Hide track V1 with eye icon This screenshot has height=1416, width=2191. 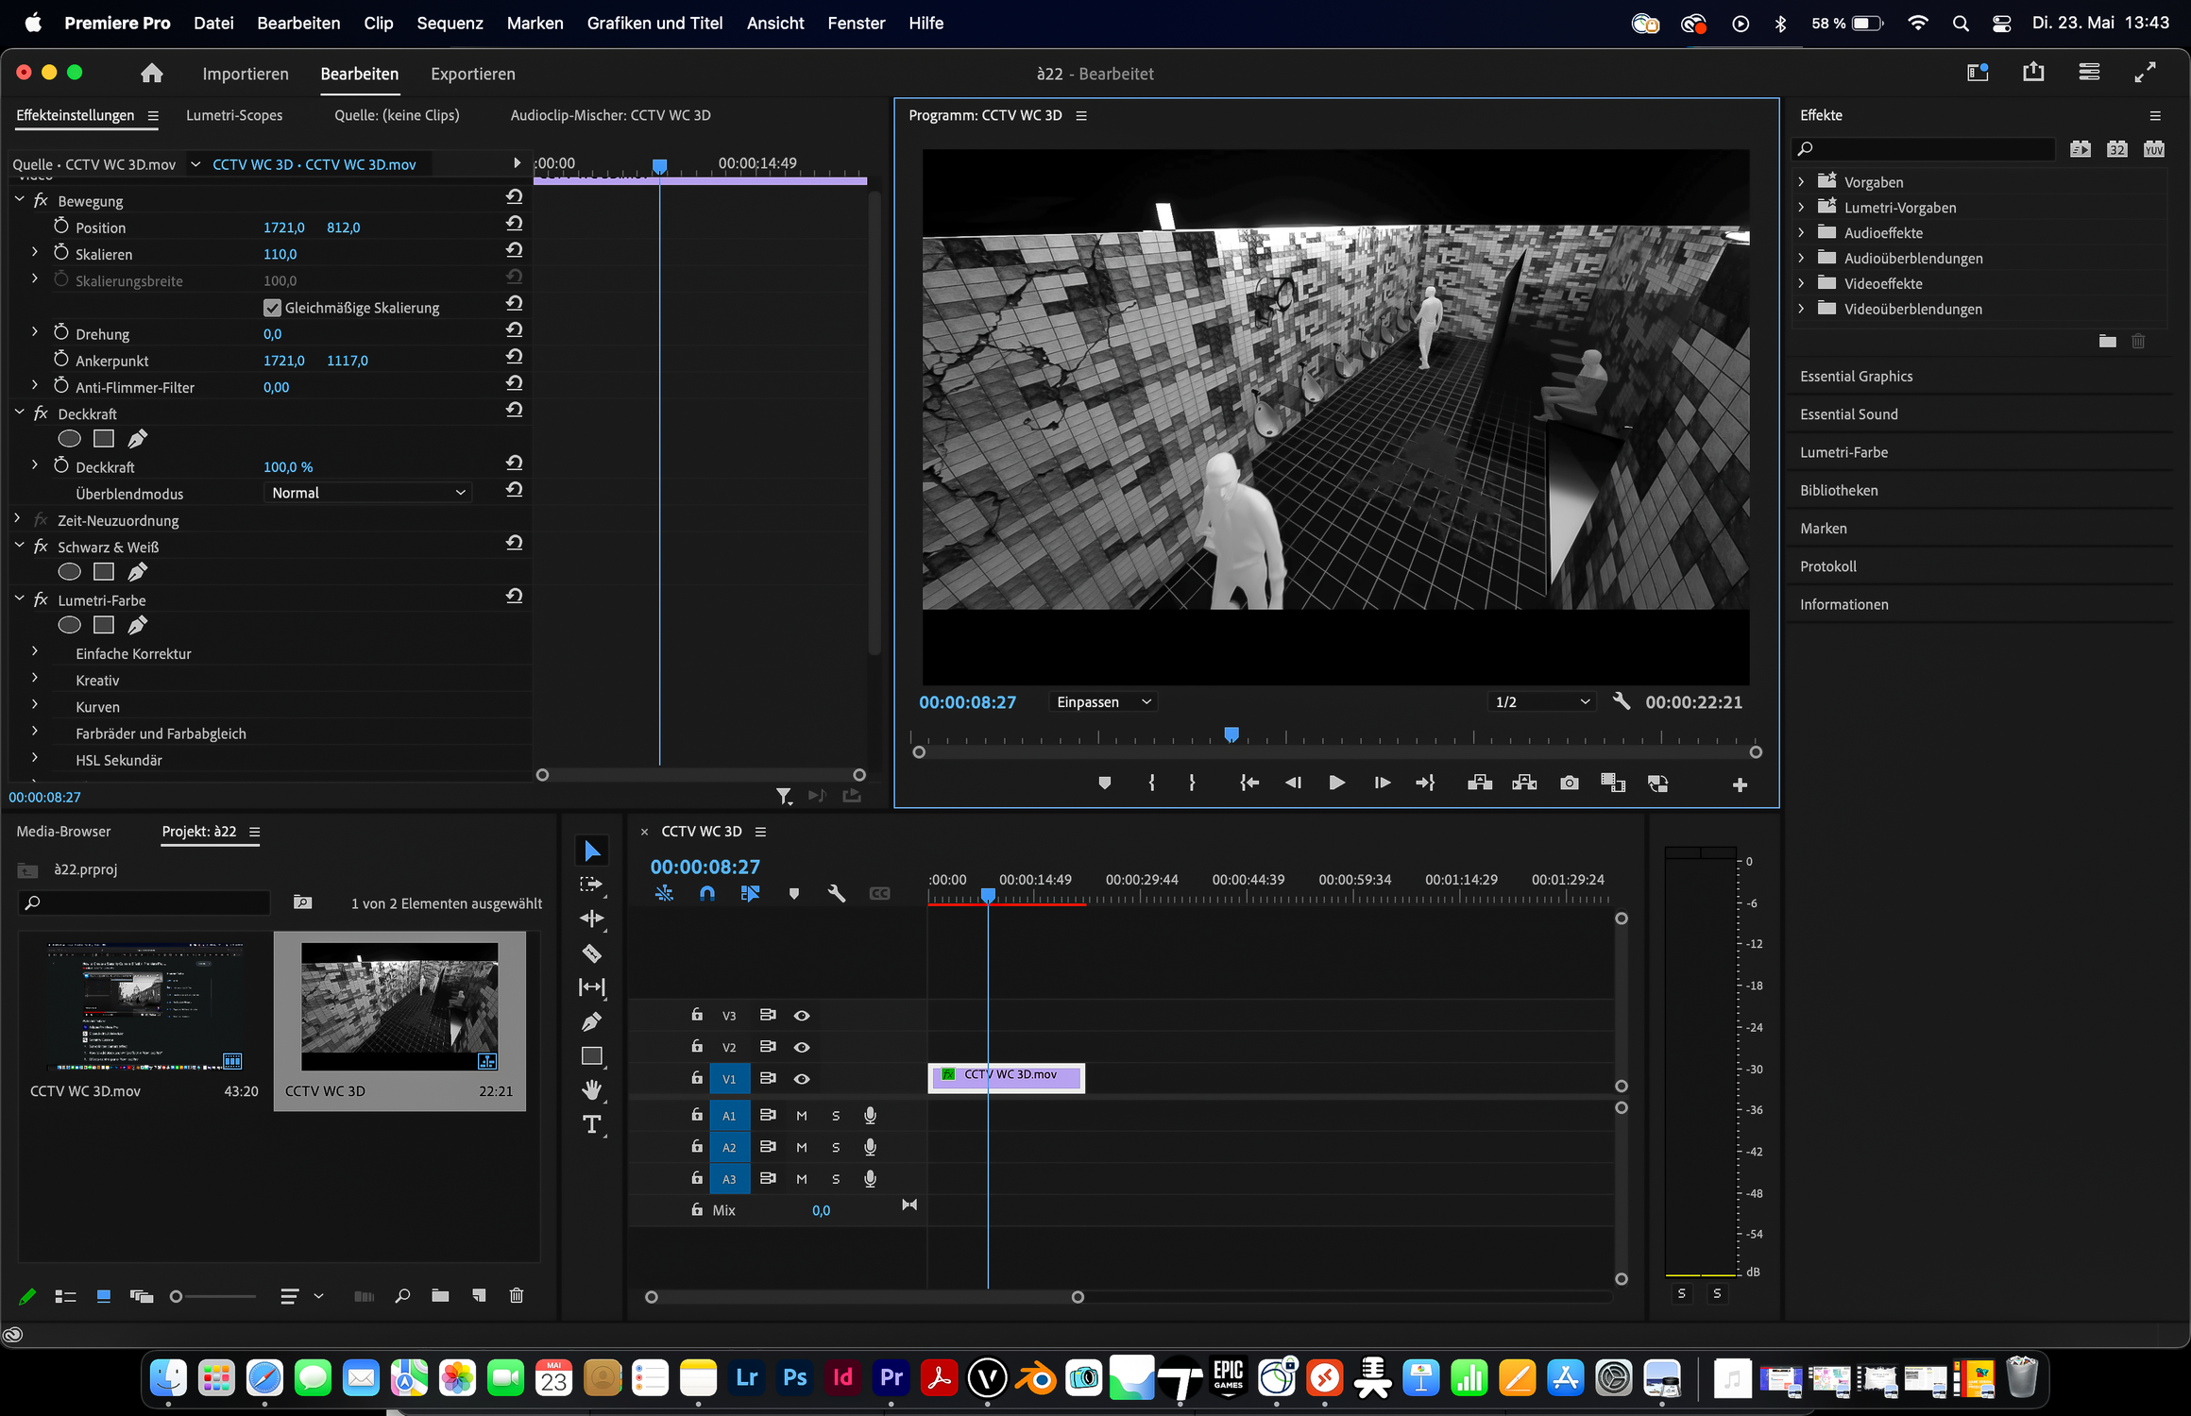pyautogui.click(x=802, y=1079)
